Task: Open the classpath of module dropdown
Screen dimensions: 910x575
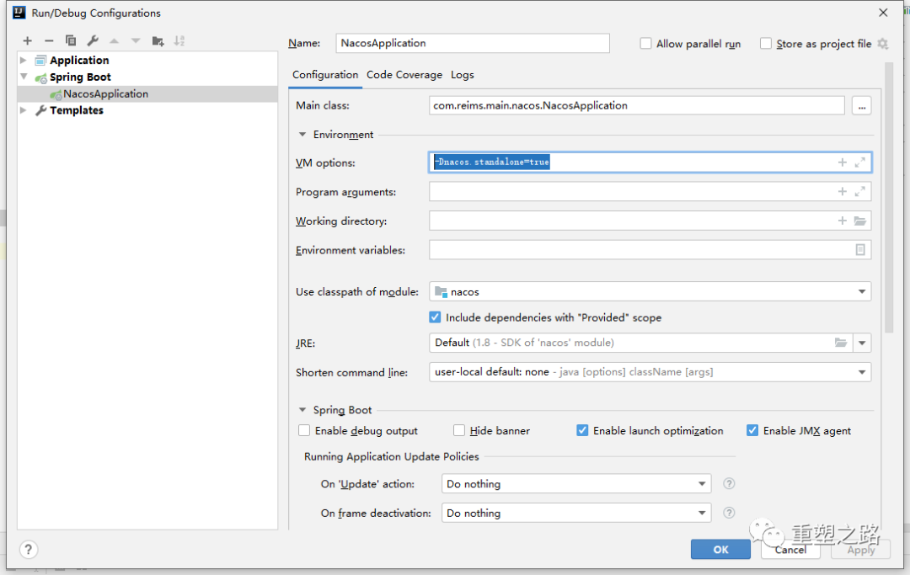Action: (862, 292)
